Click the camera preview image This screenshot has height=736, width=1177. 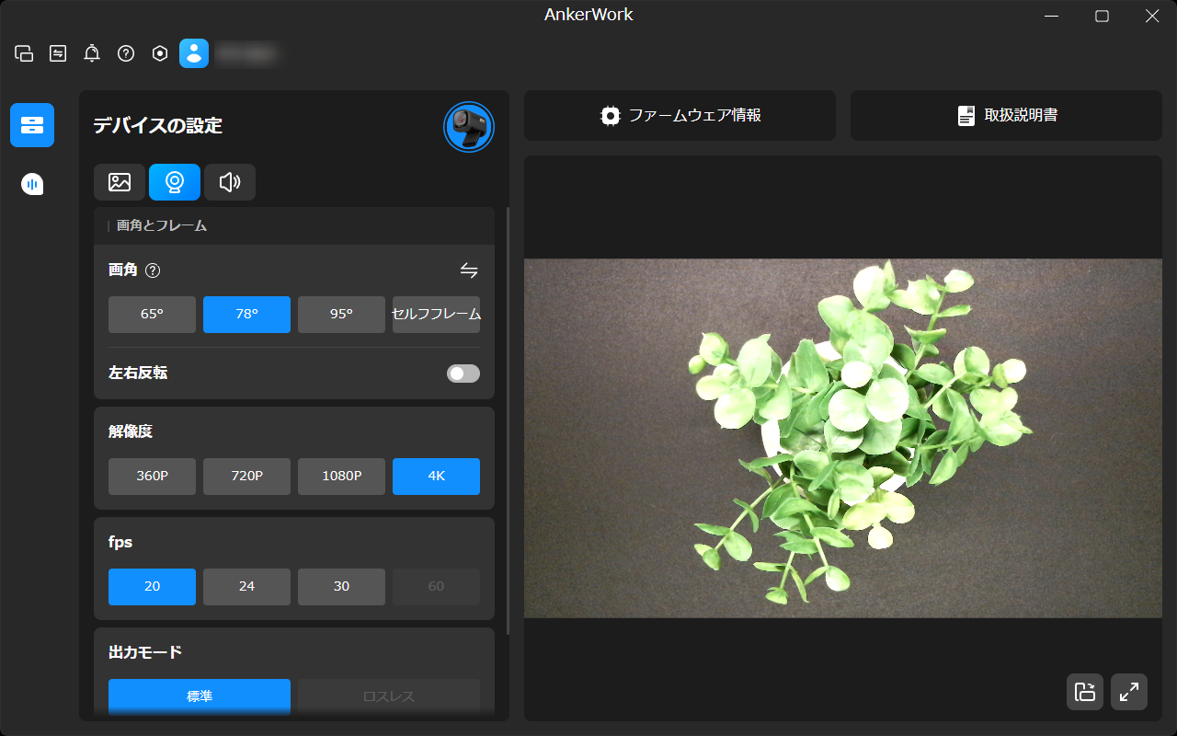pyautogui.click(x=843, y=438)
